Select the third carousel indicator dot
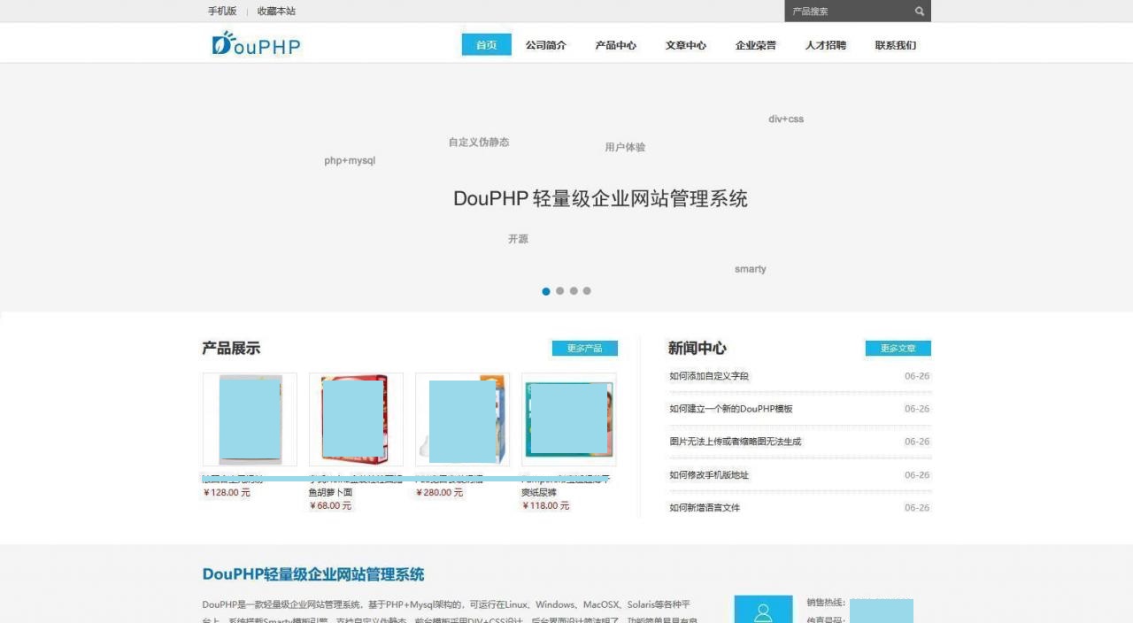Viewport: 1133px width, 623px height. coord(574,290)
